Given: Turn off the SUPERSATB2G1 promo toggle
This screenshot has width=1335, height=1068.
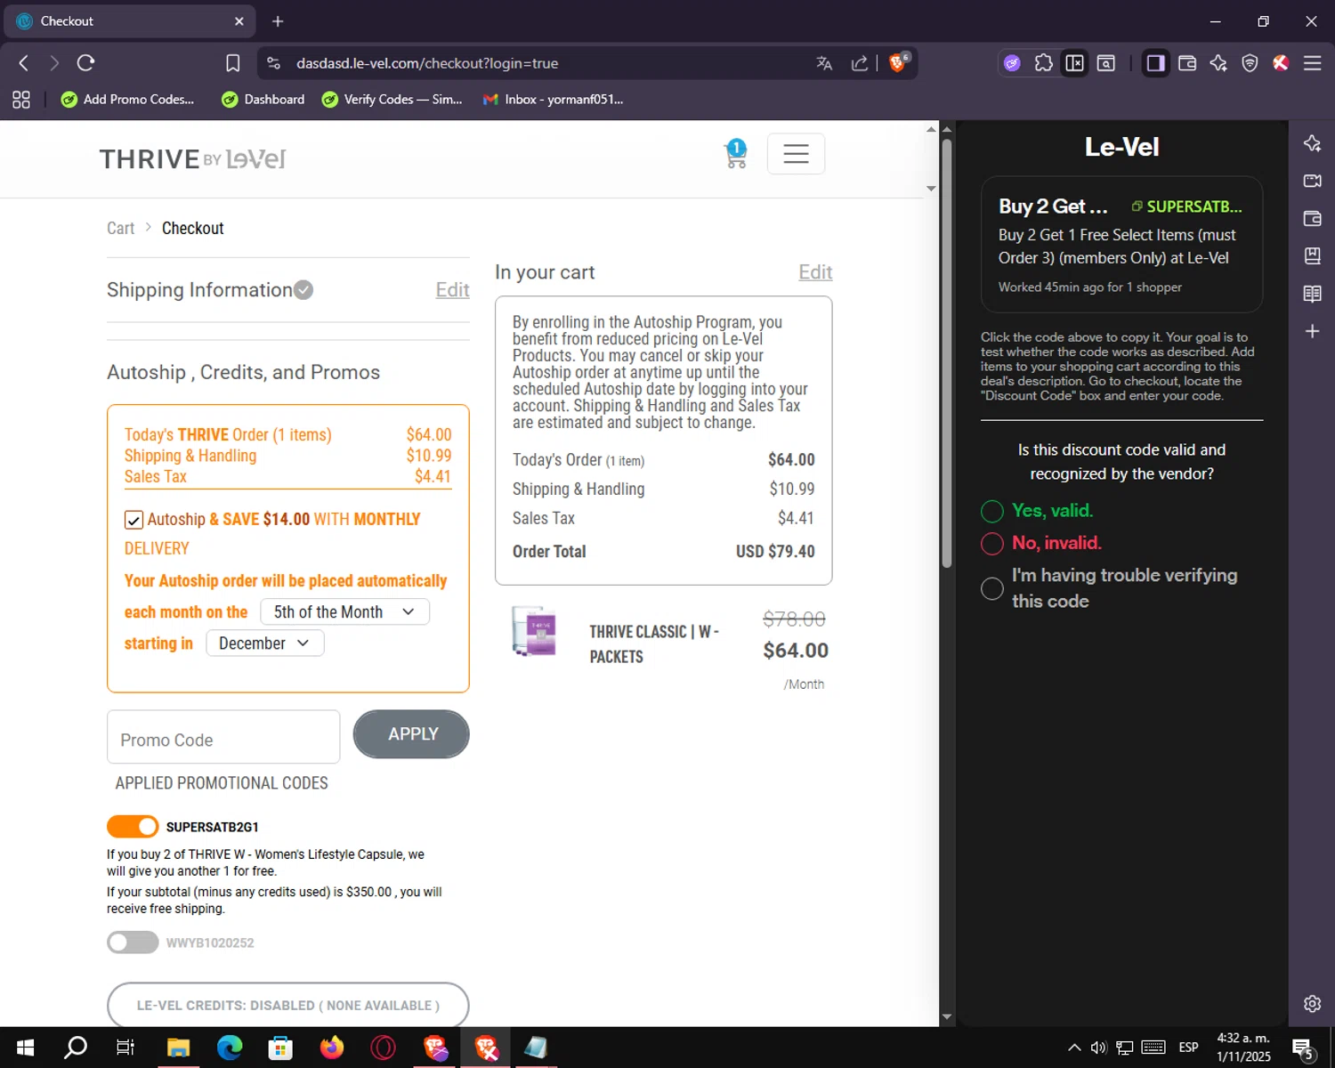Looking at the screenshot, I should (x=133, y=827).
